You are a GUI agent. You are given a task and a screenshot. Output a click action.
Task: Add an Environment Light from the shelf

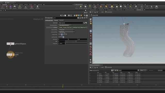point(112,7)
